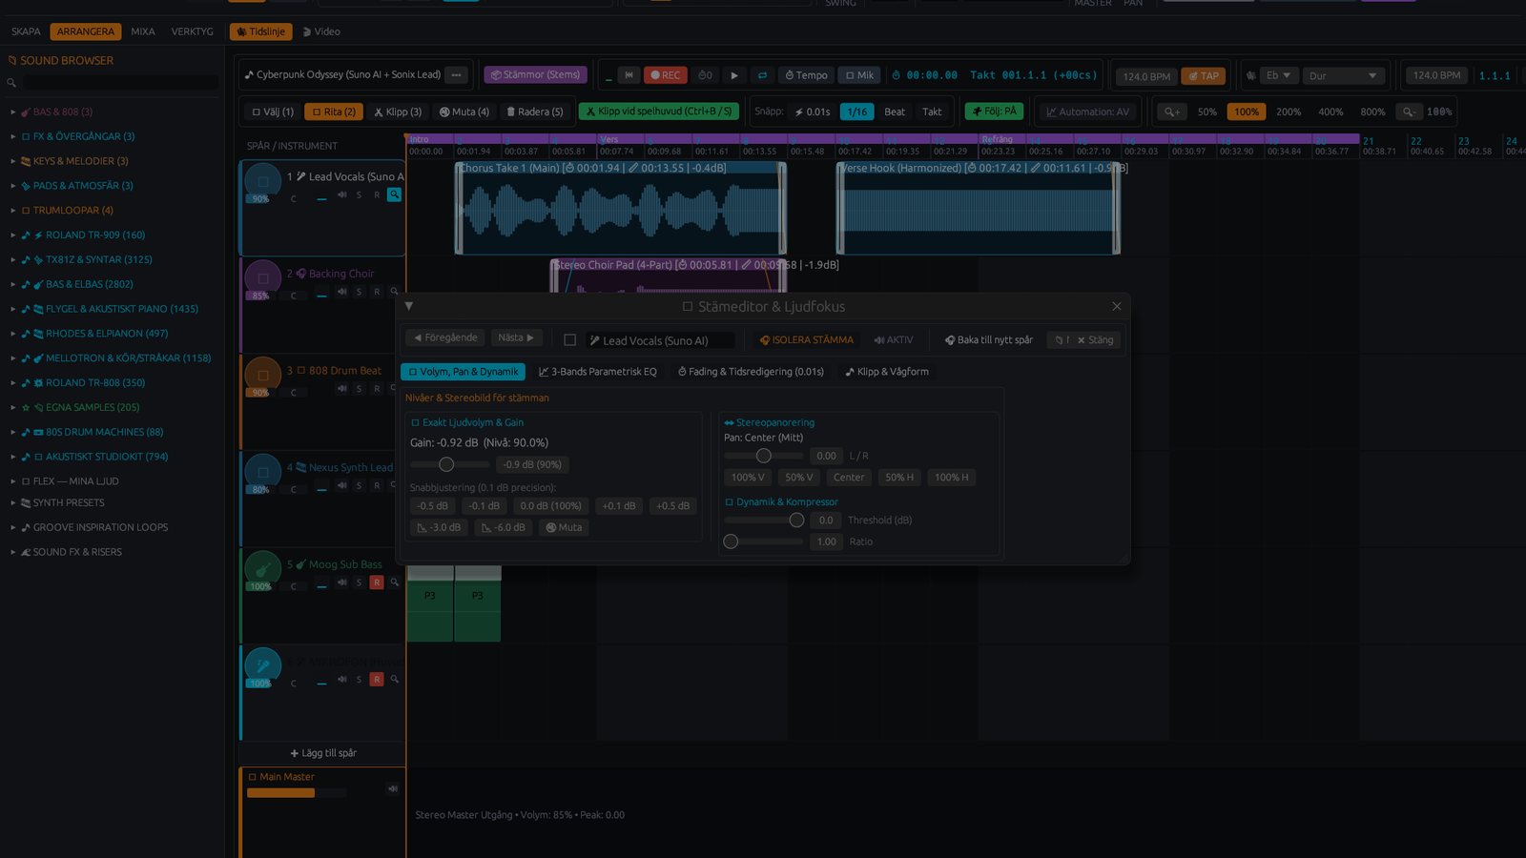Click the Threshold slider handle

[796, 521]
